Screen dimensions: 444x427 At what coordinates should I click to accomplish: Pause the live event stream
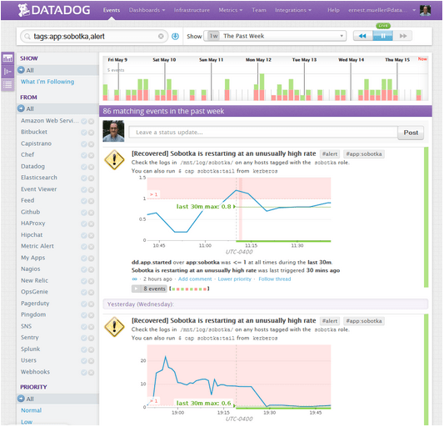tap(383, 36)
